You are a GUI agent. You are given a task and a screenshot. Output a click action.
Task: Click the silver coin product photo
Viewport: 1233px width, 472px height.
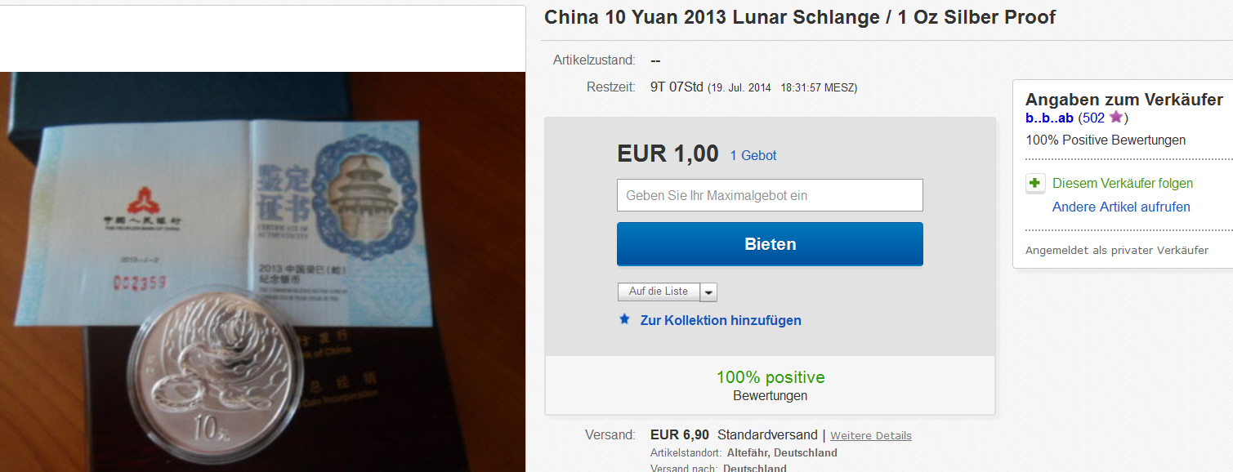(x=216, y=377)
